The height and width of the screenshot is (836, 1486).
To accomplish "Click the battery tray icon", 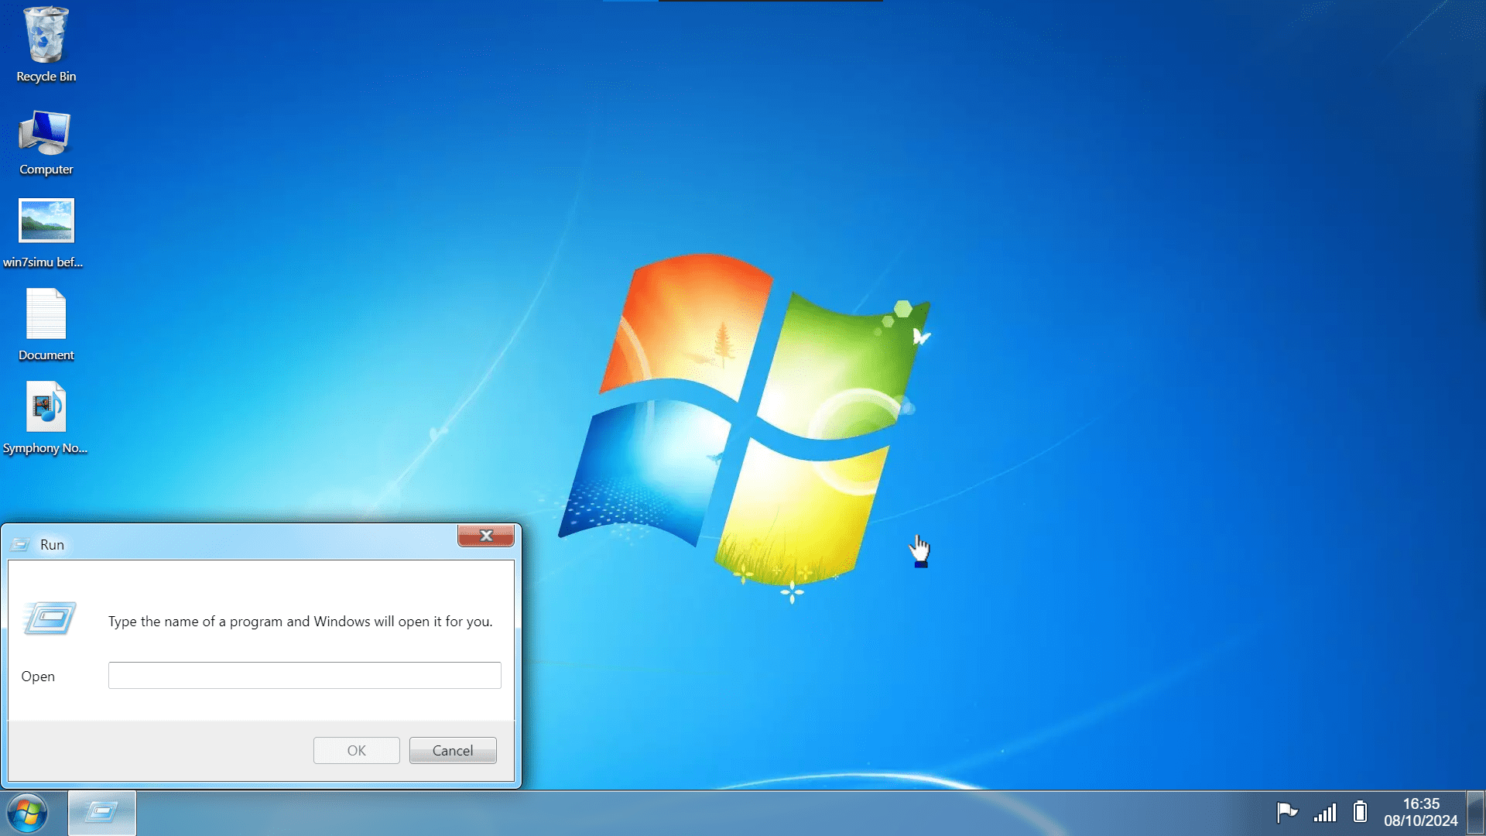I will [x=1360, y=812].
